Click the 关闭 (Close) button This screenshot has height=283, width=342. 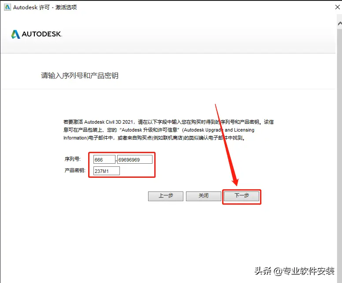pos(204,196)
